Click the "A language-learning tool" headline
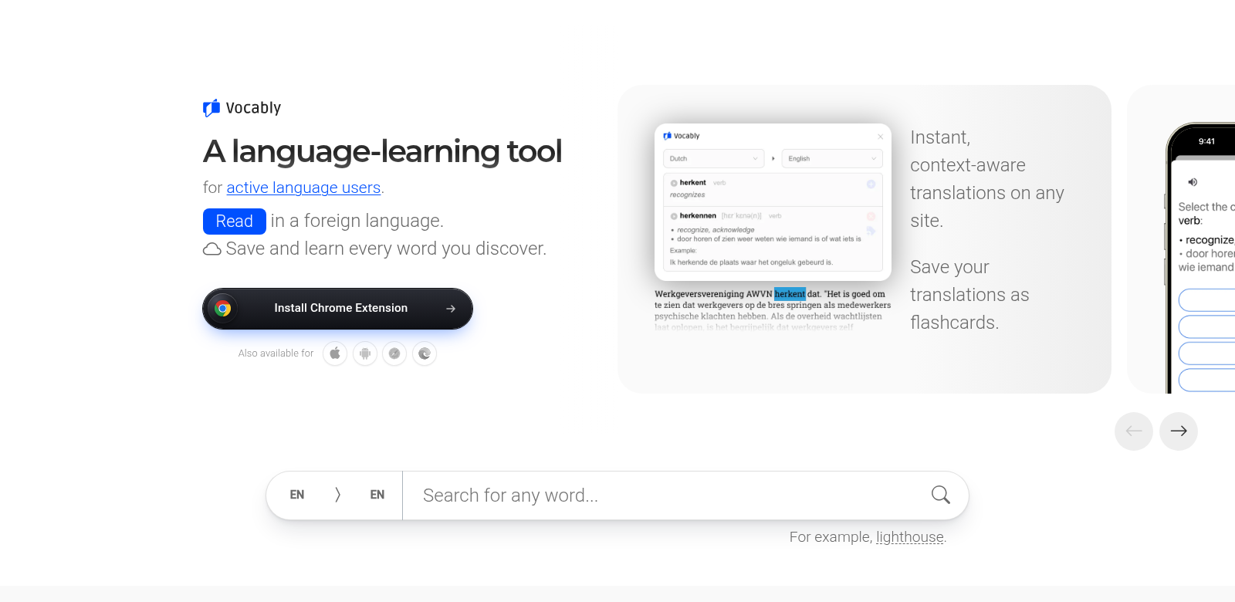1235x602 pixels. [382, 151]
